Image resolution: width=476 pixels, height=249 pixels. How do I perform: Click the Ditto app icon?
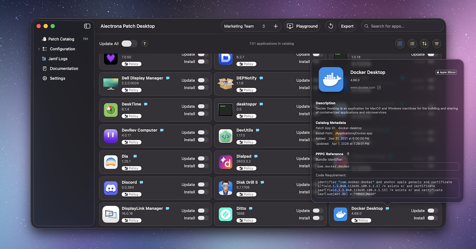[226, 214]
